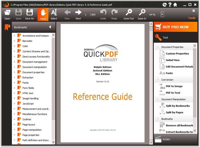Image resolution: width=200 pixels, height=147 pixels.
Task: Collapse the Document Properties tool group
Action: (x=158, y=47)
